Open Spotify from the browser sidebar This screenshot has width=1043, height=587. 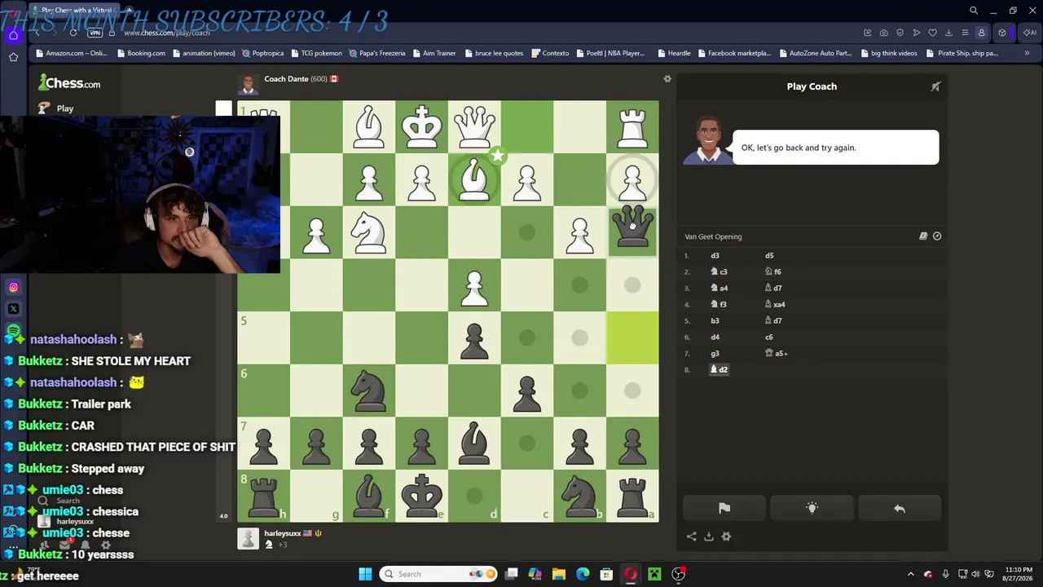tap(13, 331)
